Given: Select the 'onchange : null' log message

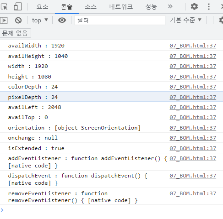Looking at the screenshot, I should point(33,138).
